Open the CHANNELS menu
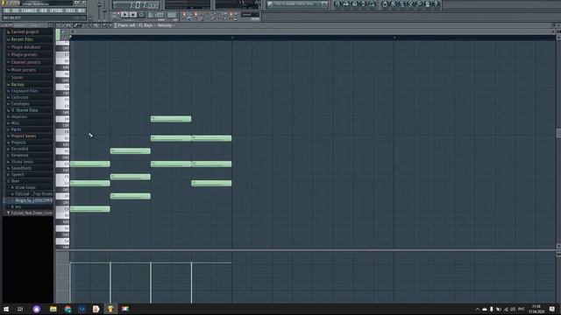The height and width of the screenshot is (315, 561). [29, 10]
